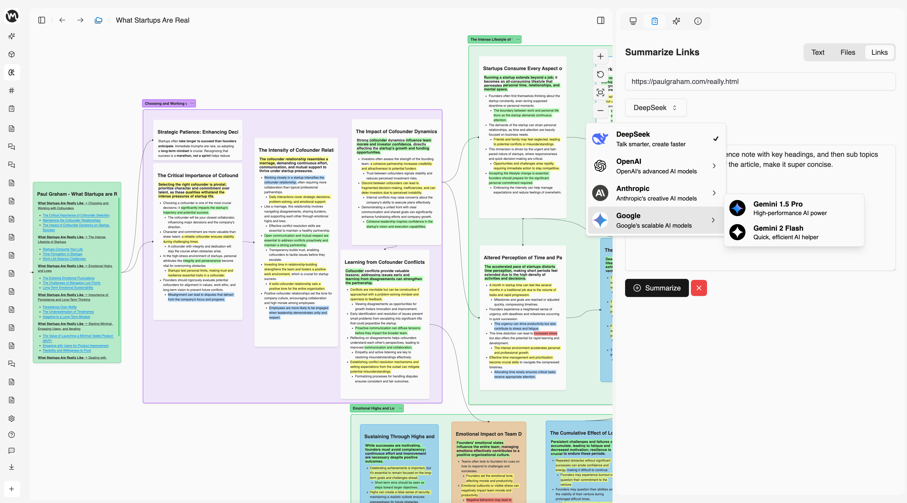Select the Learning from Cofounder Conflicts card heading
907x503 pixels.
click(x=384, y=262)
